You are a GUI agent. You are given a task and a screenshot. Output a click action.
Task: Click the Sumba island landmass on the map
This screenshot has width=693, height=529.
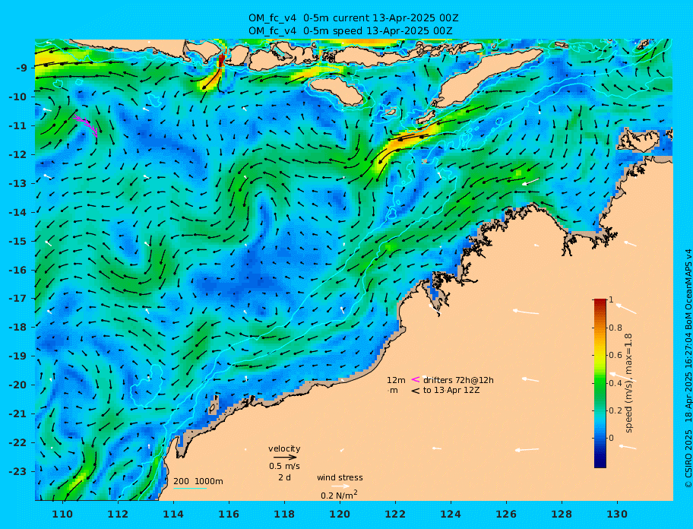[x=337, y=90]
